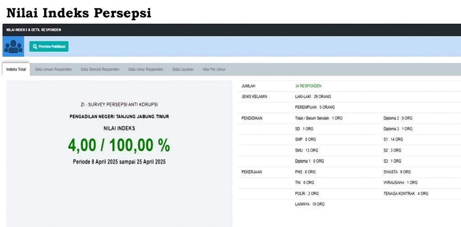Open the Data Layanan tab
This screenshot has height=227, width=461.
coord(183,69)
